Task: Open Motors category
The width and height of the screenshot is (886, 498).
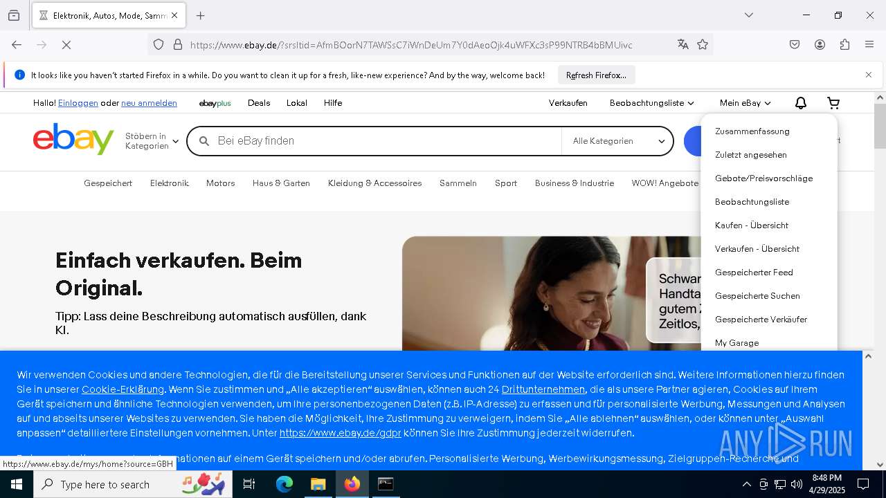Action: pyautogui.click(x=220, y=183)
